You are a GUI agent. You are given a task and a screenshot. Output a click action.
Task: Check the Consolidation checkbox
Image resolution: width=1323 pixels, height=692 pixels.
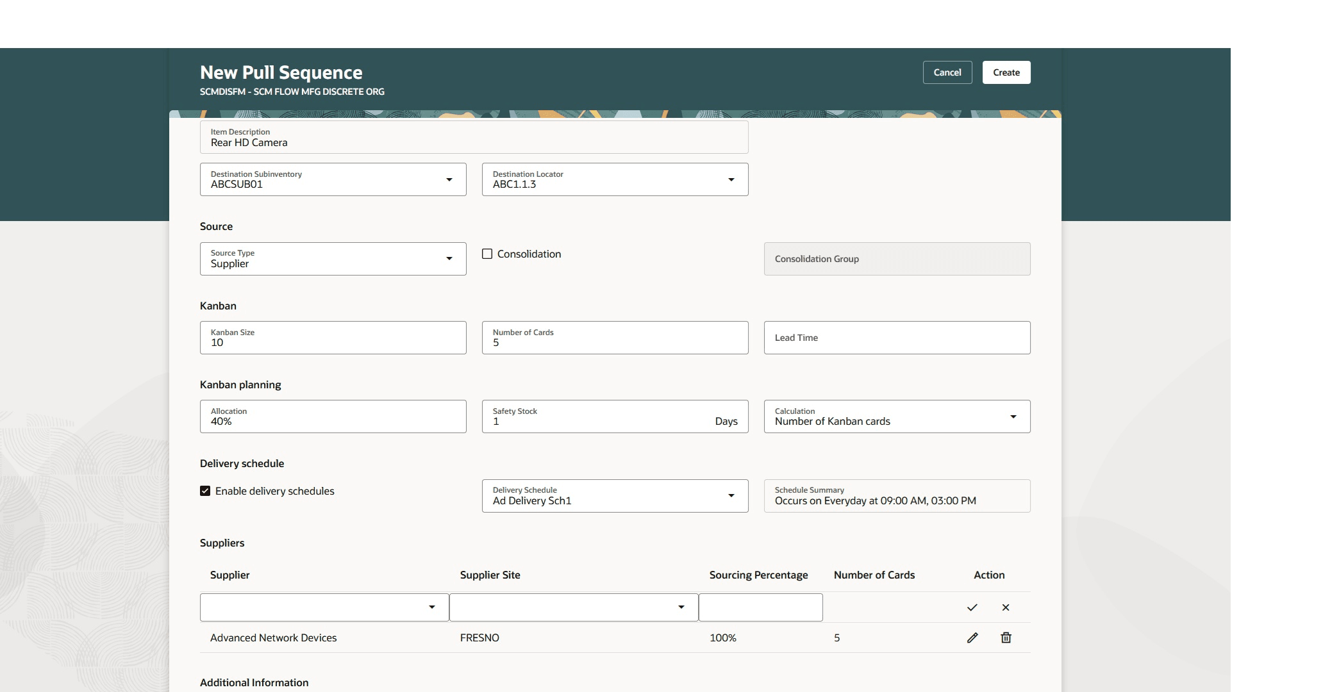tap(487, 254)
